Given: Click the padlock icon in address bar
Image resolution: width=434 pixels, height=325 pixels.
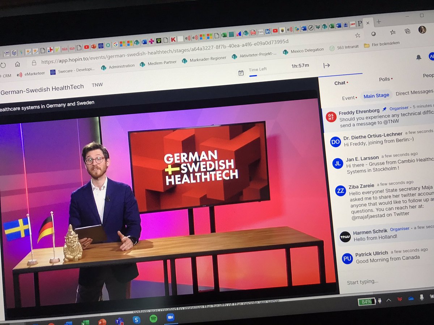Looking at the screenshot, I should 34,62.
